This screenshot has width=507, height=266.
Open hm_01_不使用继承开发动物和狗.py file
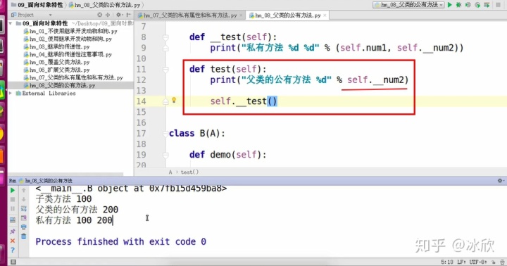pos(70,32)
